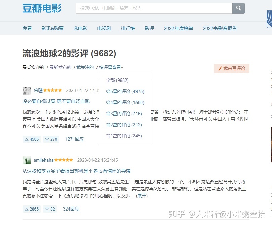Collapse the 按评星查看 dropdown

[x=111, y=67]
